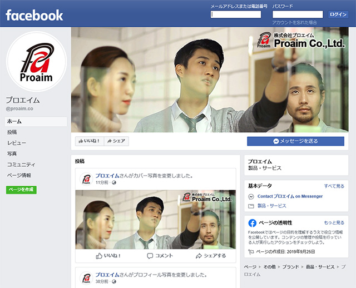
Task: Open the cover photo image in the post
Action: pos(156,220)
